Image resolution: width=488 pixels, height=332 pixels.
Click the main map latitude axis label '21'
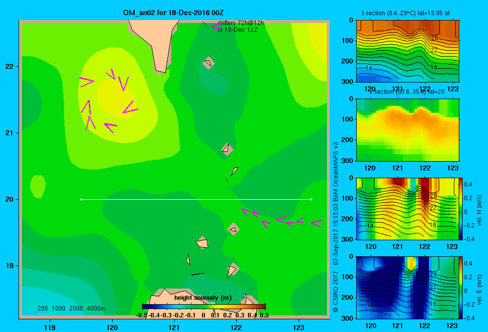(9, 133)
